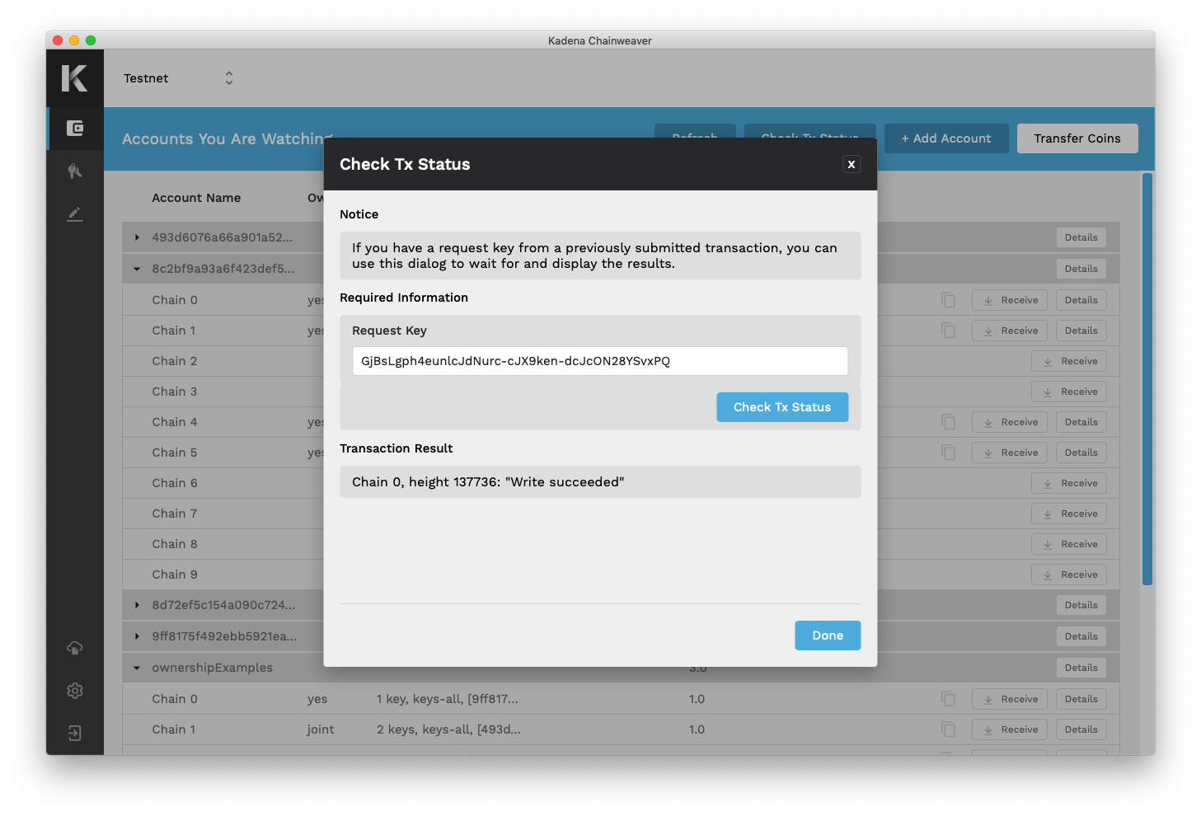Collapse the 8c2bf9a93a6f423def5 account row

click(137, 269)
